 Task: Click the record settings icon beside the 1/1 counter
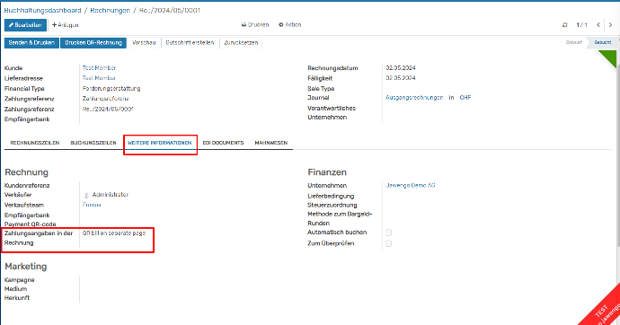(x=564, y=25)
